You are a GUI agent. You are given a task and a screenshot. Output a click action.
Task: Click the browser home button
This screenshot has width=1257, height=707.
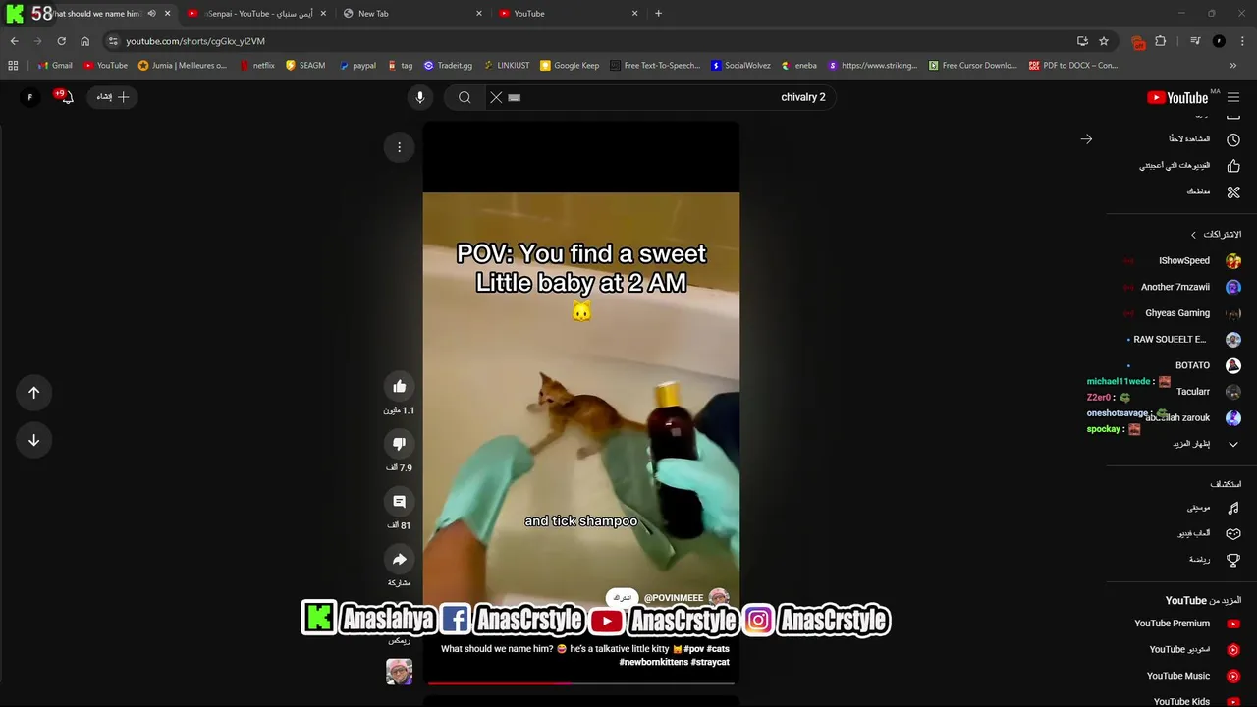(x=84, y=41)
